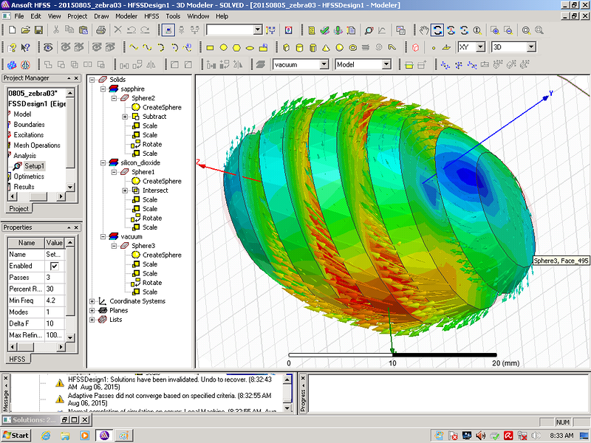Image resolution: width=591 pixels, height=443 pixels.
Task: Click the Windows Start button
Action: click(x=16, y=435)
